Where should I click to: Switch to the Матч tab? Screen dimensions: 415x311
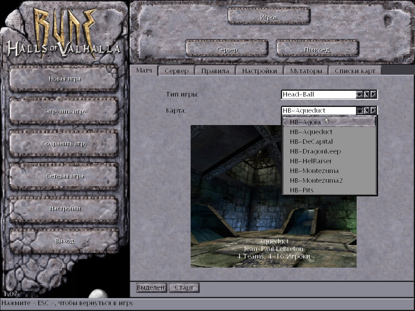pyautogui.click(x=144, y=70)
